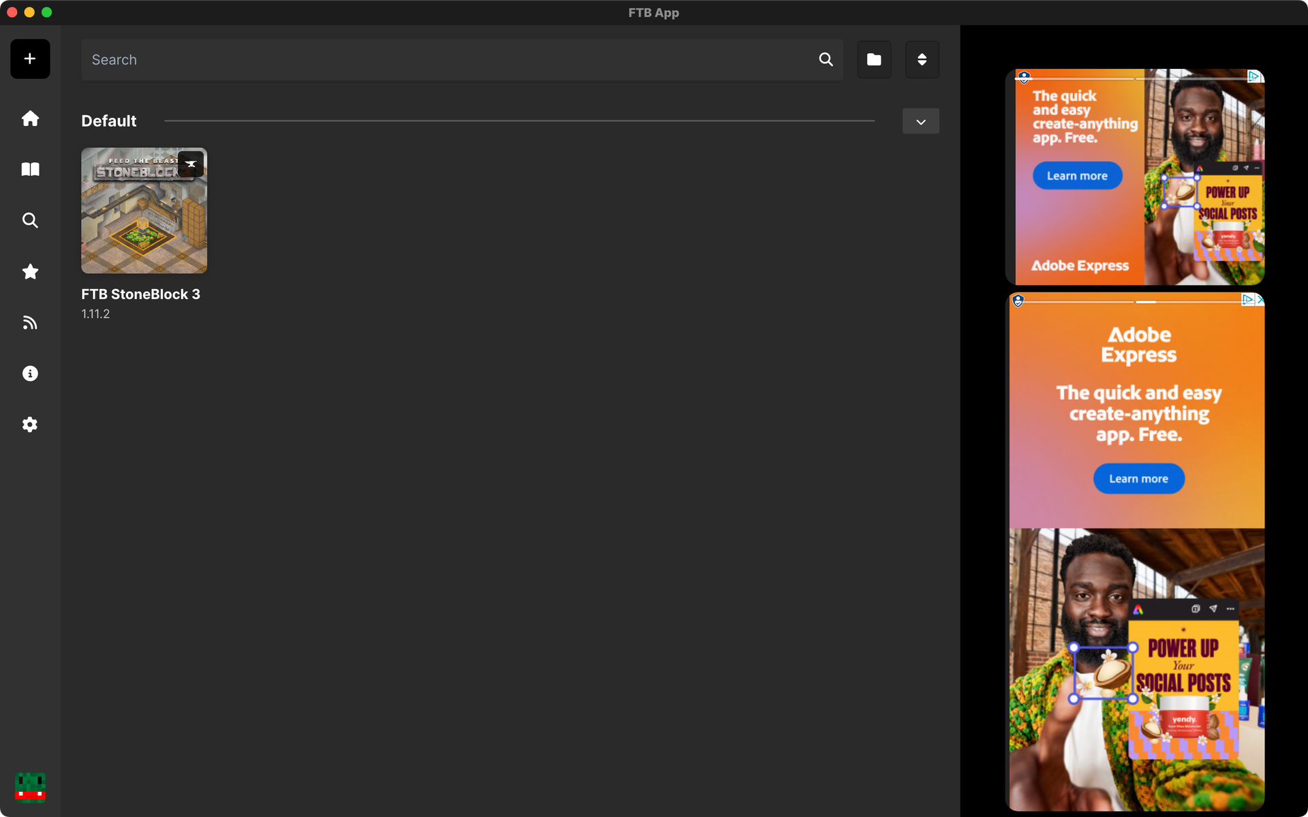1308x817 pixels.
Task: Click the Minecraft creeper icon bottom left
Action: (30, 788)
